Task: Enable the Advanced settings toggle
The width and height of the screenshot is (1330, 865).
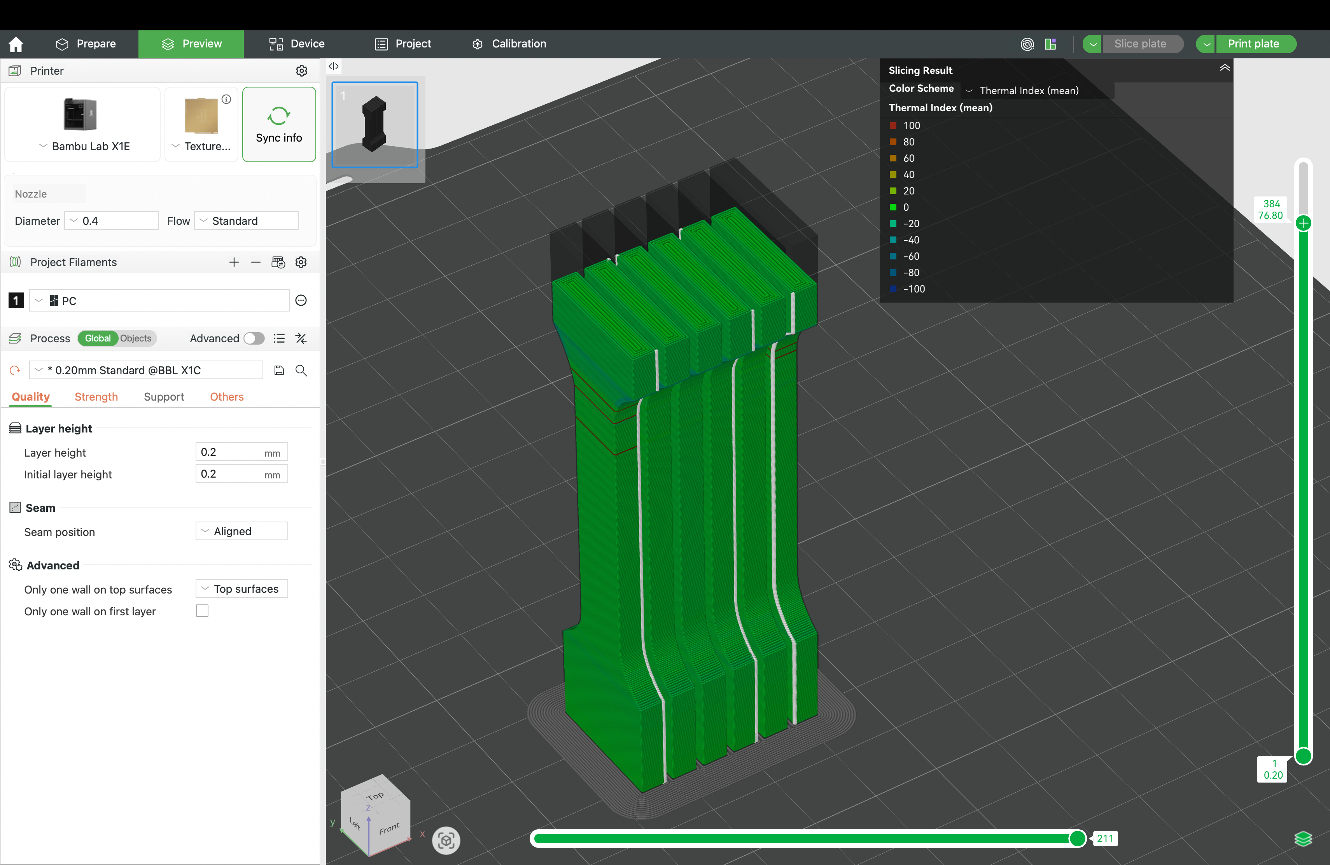Action: coord(254,338)
